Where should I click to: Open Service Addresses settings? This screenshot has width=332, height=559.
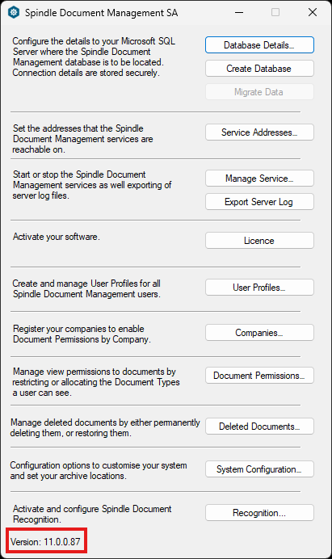pyautogui.click(x=259, y=132)
